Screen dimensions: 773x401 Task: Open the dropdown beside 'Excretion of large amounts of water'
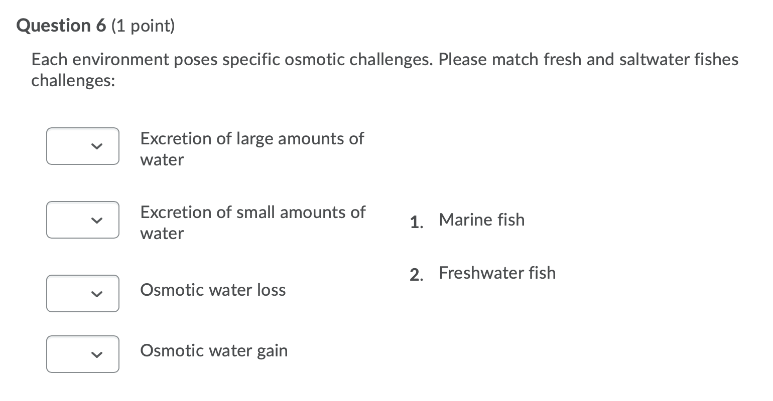pos(83,146)
